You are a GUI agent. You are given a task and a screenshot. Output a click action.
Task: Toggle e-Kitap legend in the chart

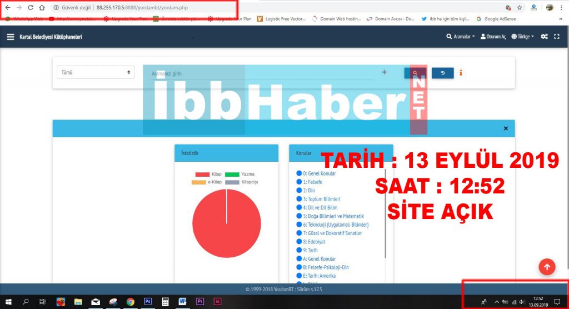[x=207, y=182]
